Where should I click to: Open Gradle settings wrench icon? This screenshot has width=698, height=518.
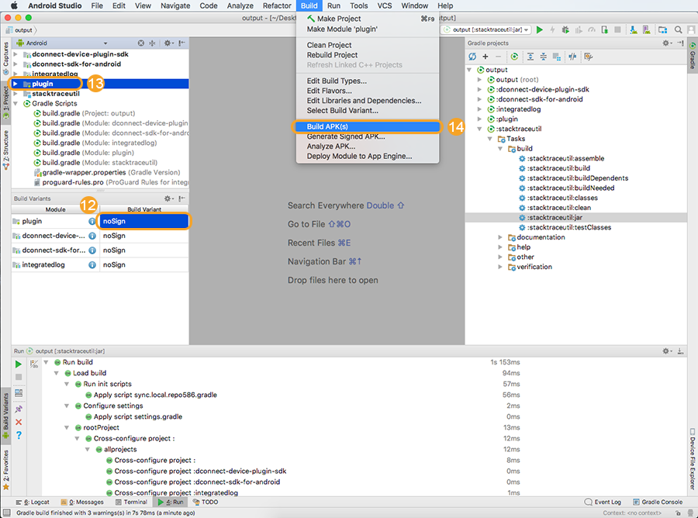click(x=589, y=57)
